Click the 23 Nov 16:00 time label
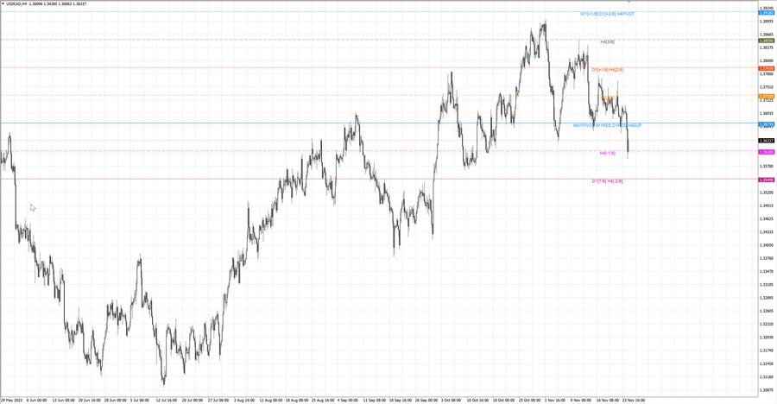 [634, 400]
